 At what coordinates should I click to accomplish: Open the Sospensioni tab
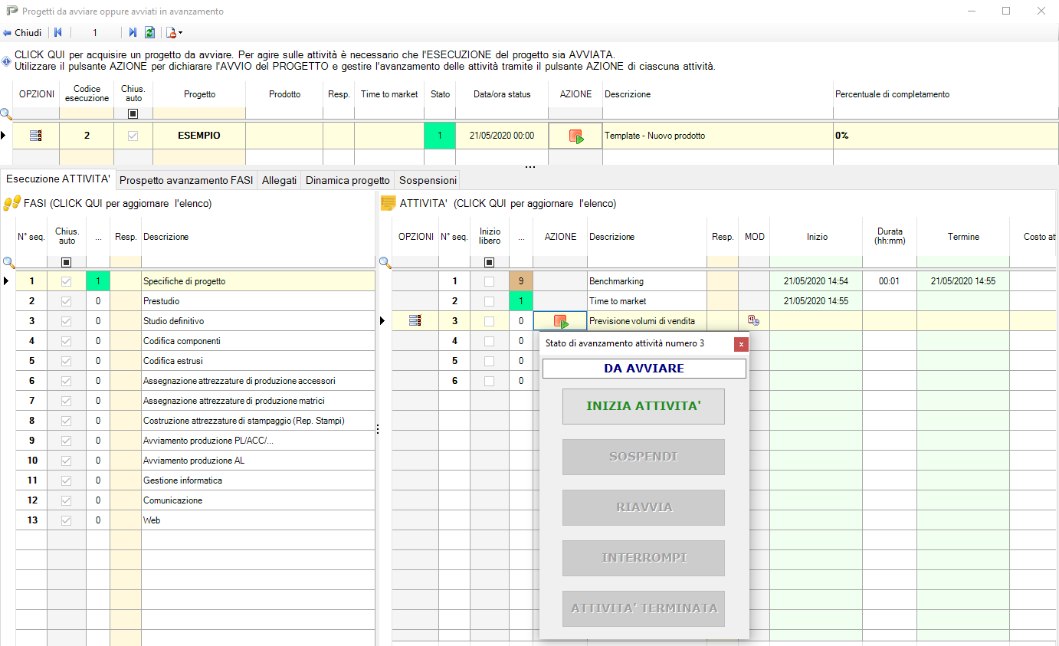(428, 180)
